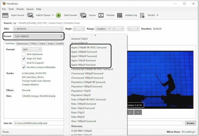Enable the Web Optimized checkbox
The height and width of the screenshot is (136, 199).
[24, 54]
